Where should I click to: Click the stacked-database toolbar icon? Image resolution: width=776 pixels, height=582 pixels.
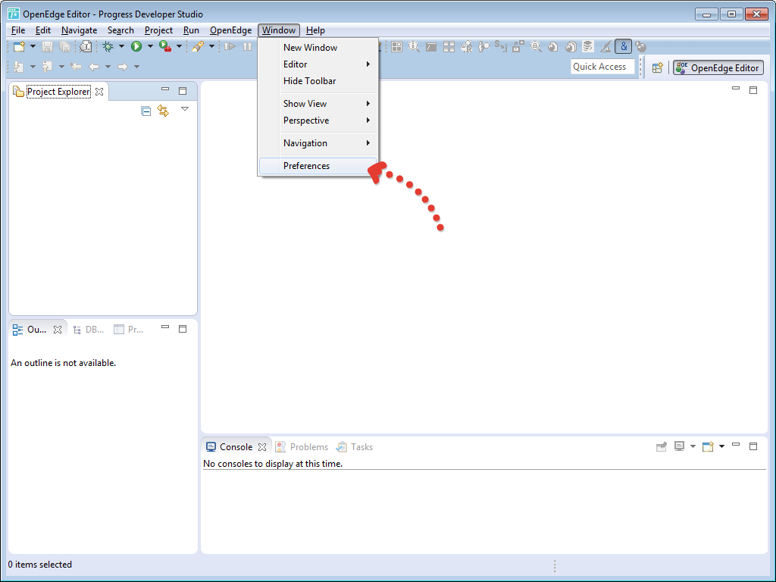click(x=587, y=46)
